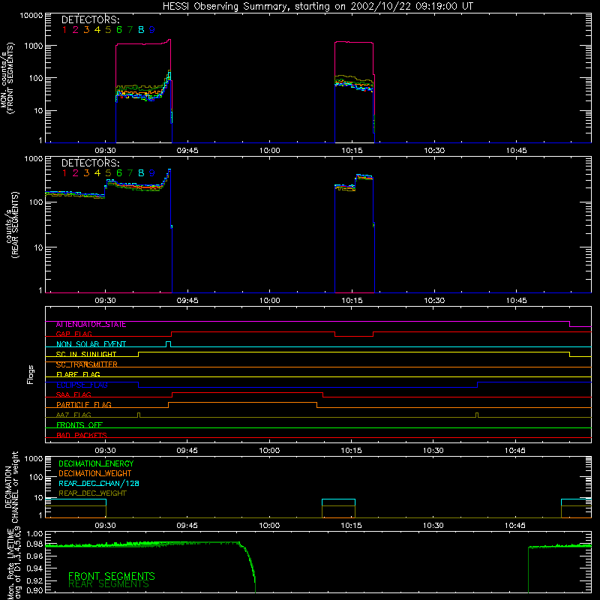This screenshot has width=600, height=600.
Task: Click "09:30" tick under front segments plot
Action: [x=105, y=151]
